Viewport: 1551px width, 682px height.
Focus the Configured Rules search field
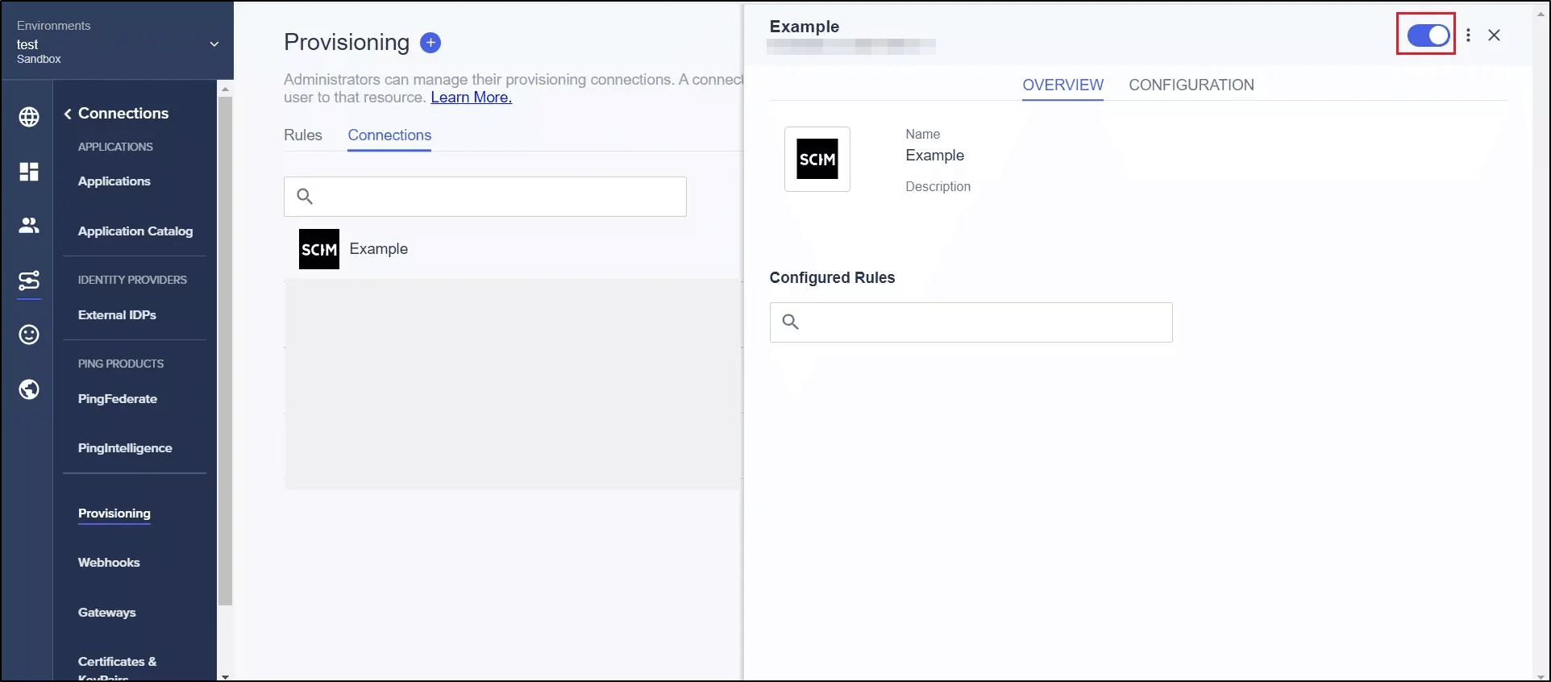(971, 322)
